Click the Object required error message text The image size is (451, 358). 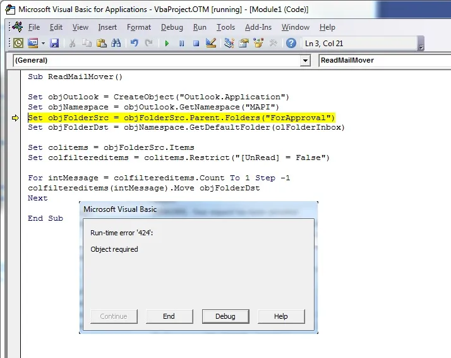point(114,249)
